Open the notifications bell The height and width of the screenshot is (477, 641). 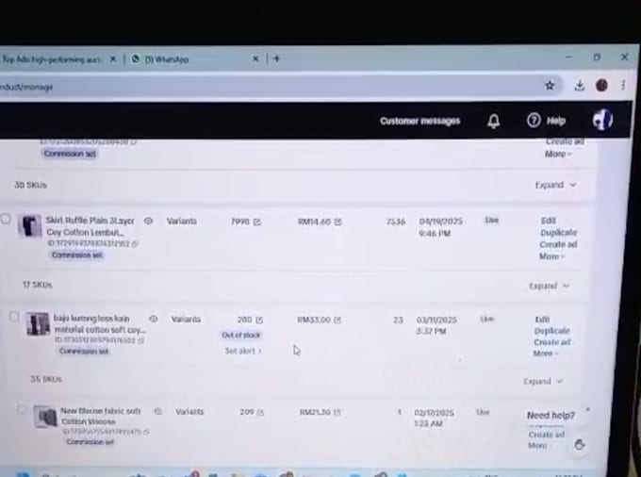(x=493, y=121)
